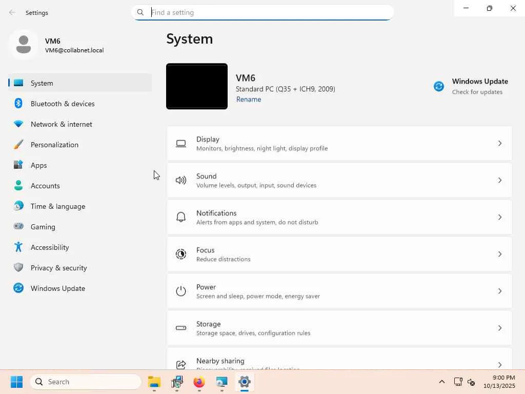Expand Sound settings via its chevron
This screenshot has width=525, height=394.
(499, 180)
